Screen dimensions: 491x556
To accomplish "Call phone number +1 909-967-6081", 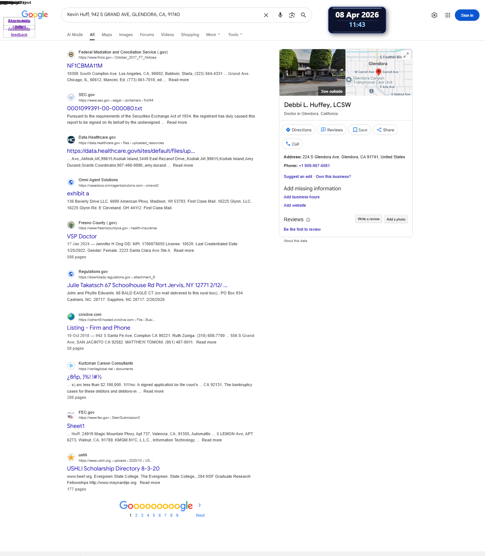I will tap(314, 166).
